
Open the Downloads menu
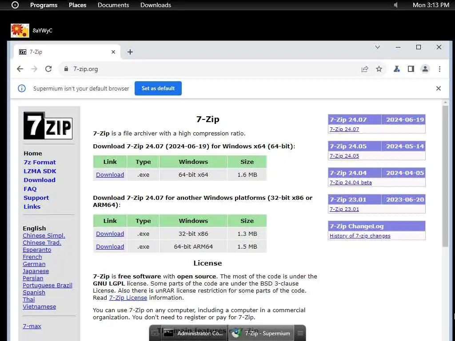(156, 5)
